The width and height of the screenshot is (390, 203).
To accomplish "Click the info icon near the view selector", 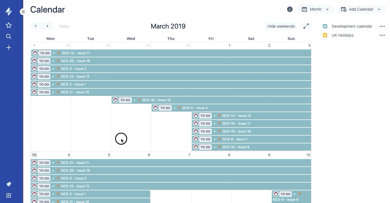I will click(x=290, y=9).
